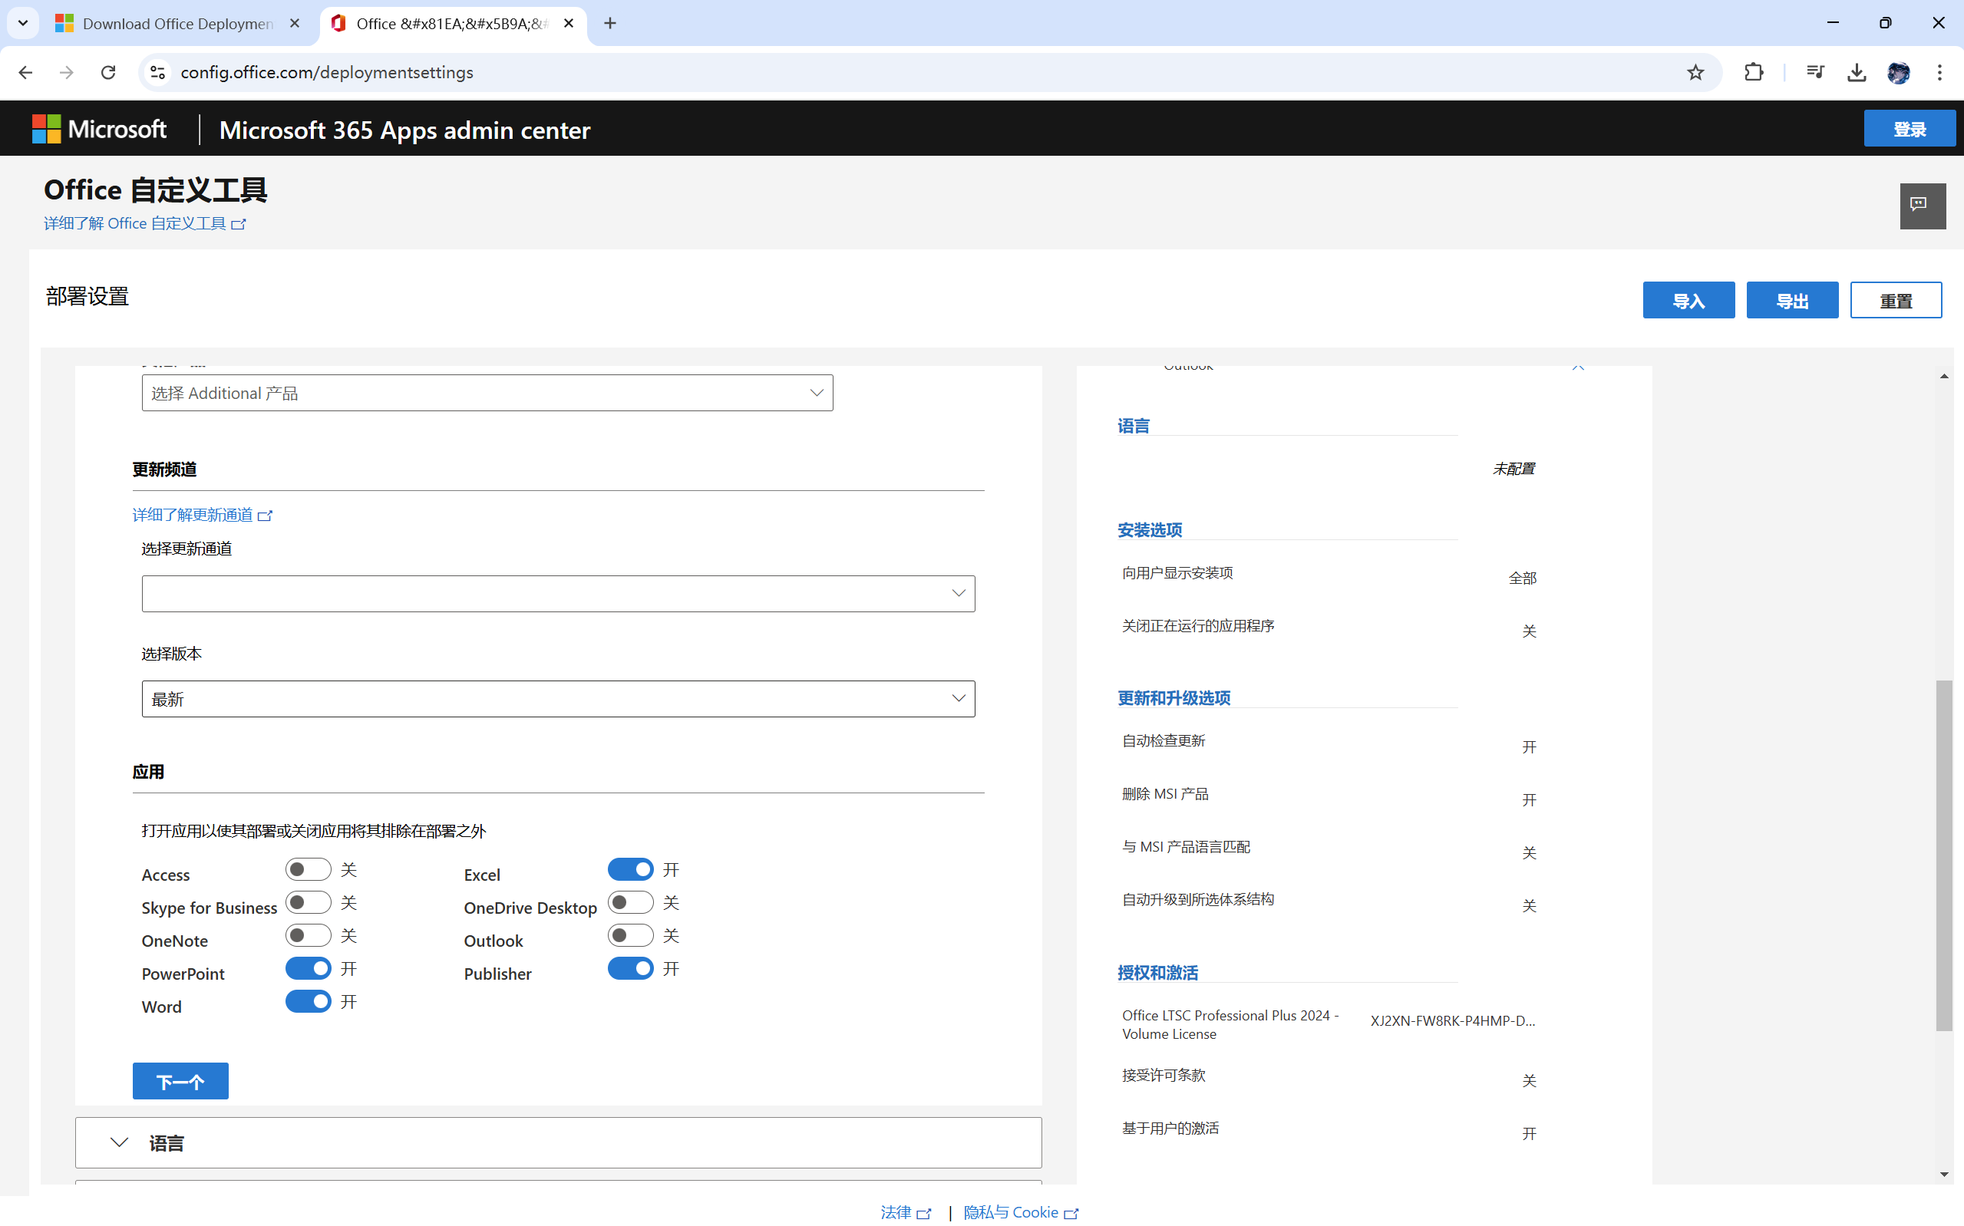Jump to 语言 in summary panel
Viewport: 1964px width, 1226px height.
pyautogui.click(x=1133, y=426)
